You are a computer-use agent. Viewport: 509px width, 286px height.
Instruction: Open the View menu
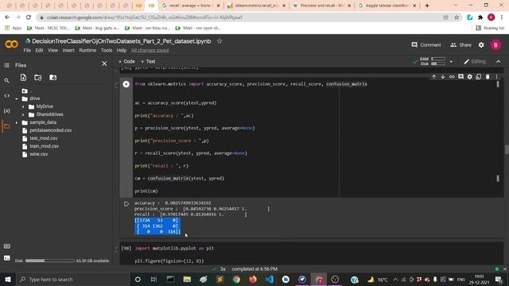click(53, 51)
